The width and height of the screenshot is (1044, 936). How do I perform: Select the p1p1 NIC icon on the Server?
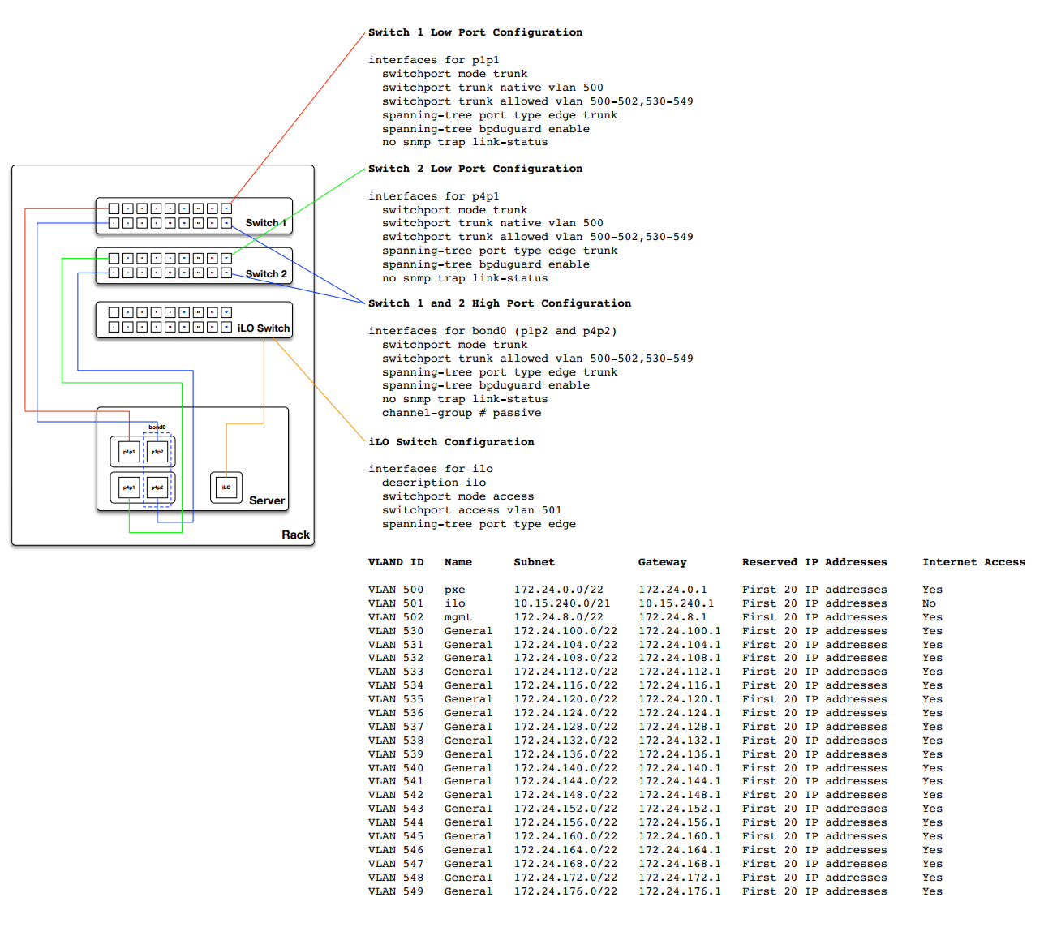tap(128, 451)
